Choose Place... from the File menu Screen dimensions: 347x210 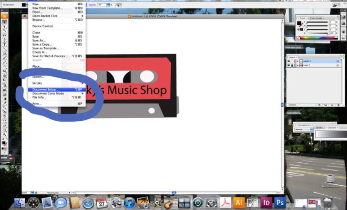(57, 66)
